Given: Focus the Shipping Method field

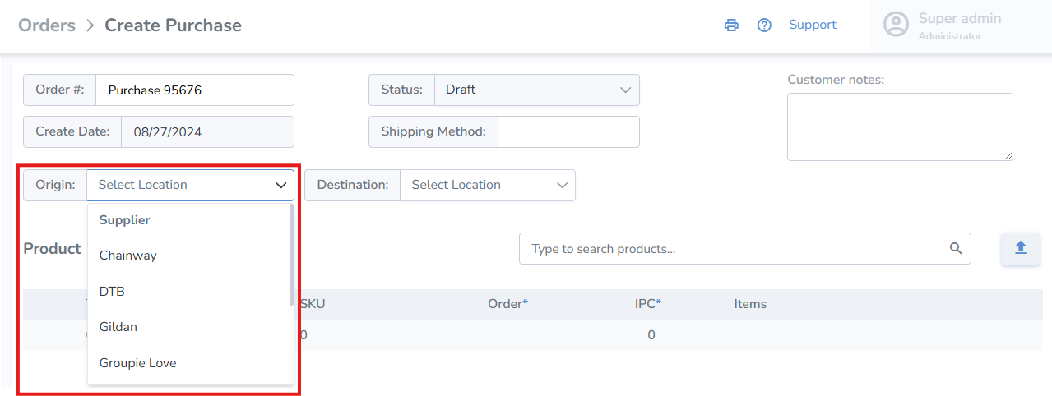Looking at the screenshot, I should tap(568, 131).
